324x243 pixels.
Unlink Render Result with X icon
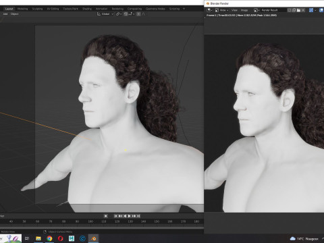tap(303, 10)
